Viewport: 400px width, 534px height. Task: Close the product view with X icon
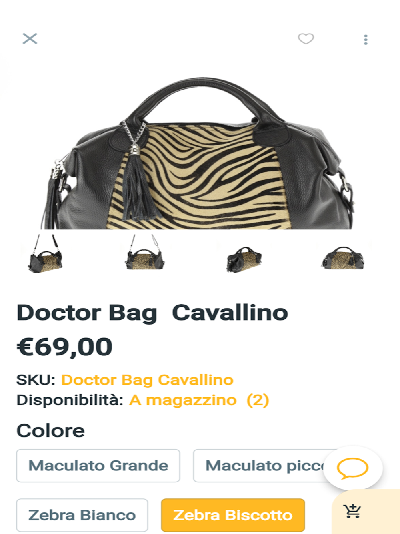[x=30, y=39]
